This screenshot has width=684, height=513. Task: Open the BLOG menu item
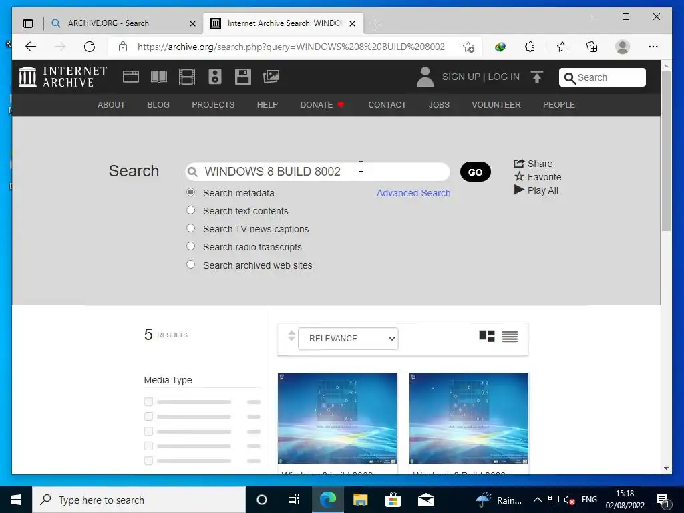tap(158, 105)
